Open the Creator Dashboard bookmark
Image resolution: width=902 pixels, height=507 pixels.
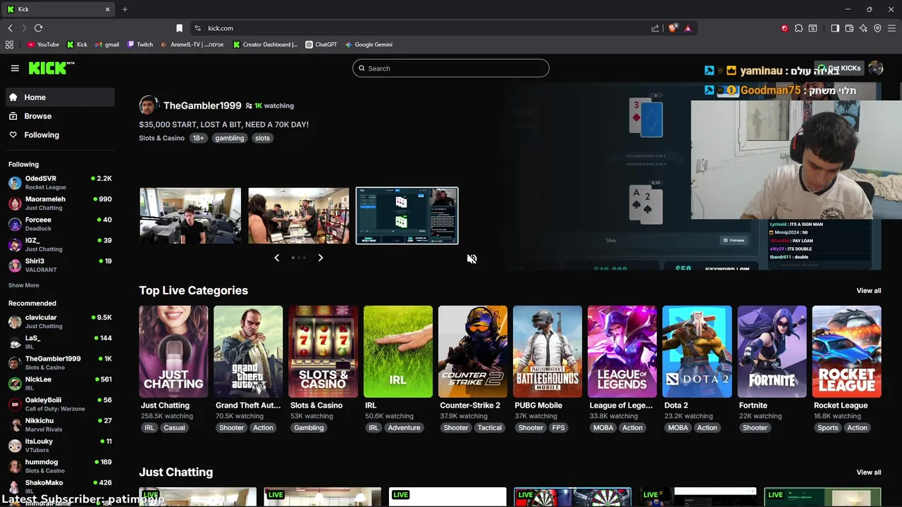(x=265, y=44)
